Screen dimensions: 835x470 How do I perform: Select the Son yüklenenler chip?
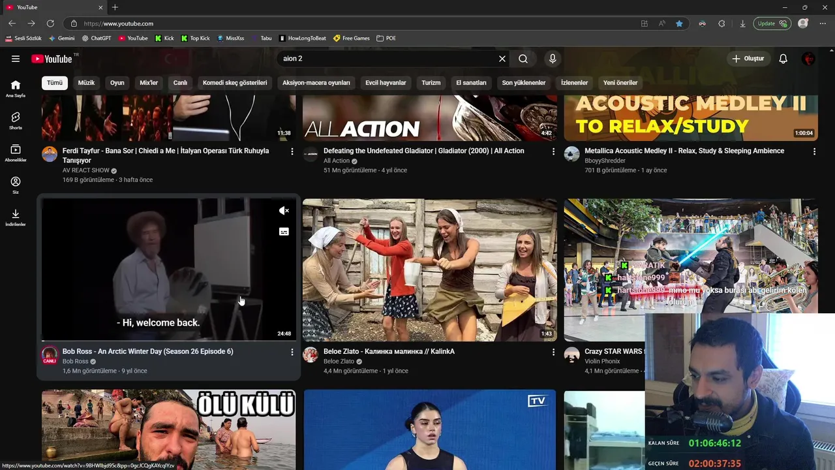point(524,83)
